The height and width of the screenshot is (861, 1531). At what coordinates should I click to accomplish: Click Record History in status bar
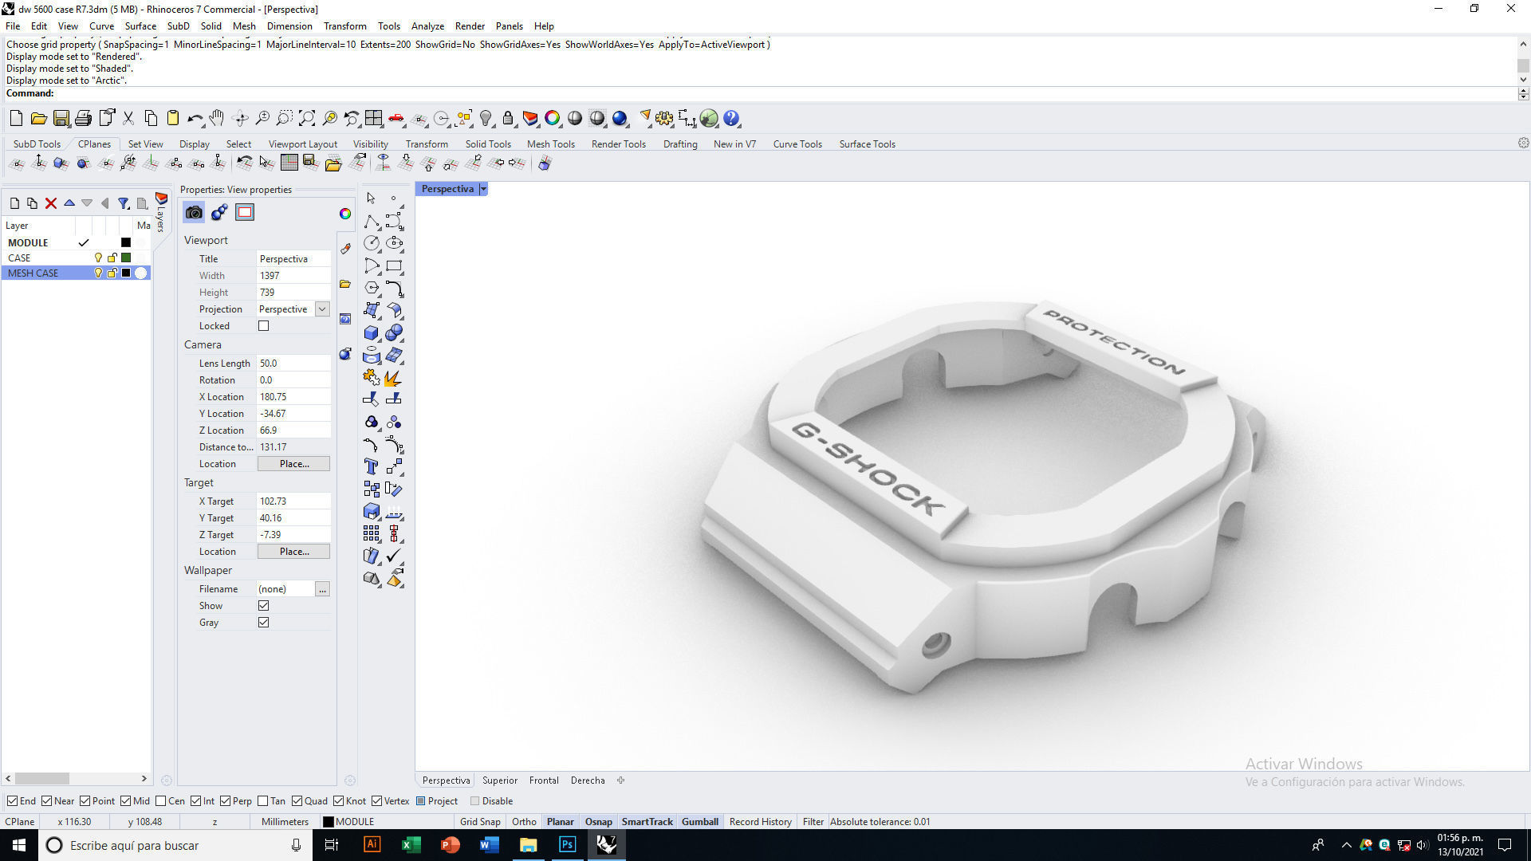click(x=760, y=822)
